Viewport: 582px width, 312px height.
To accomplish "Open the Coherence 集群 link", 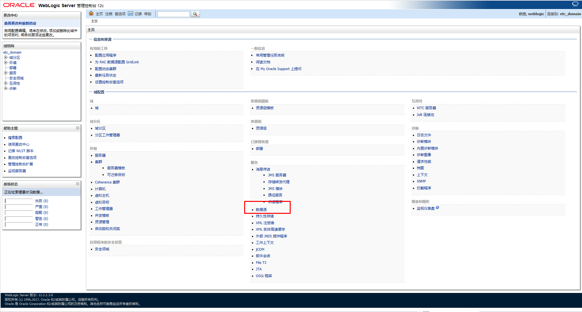I will coord(107,182).
